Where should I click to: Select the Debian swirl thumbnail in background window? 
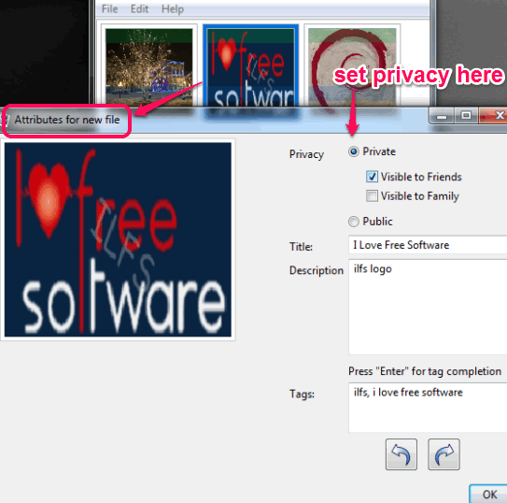coord(352,66)
